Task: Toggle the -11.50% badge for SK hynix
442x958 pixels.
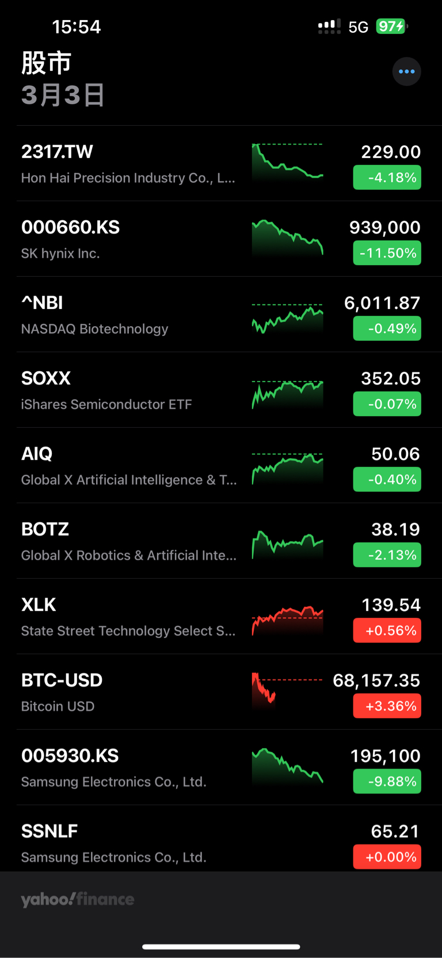Action: (x=387, y=253)
